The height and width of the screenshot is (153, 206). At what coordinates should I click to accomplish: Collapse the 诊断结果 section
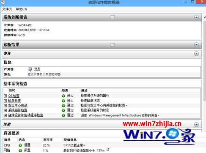click(x=196, y=45)
